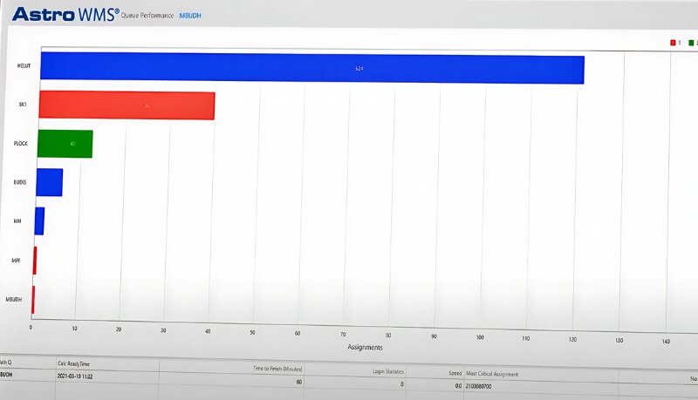Click the Queue Performance title

coord(148,16)
